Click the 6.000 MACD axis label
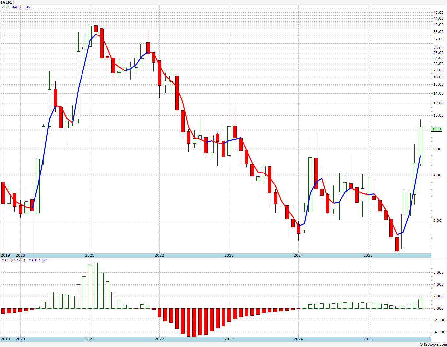This screenshot has height=347, width=447. 438,272
